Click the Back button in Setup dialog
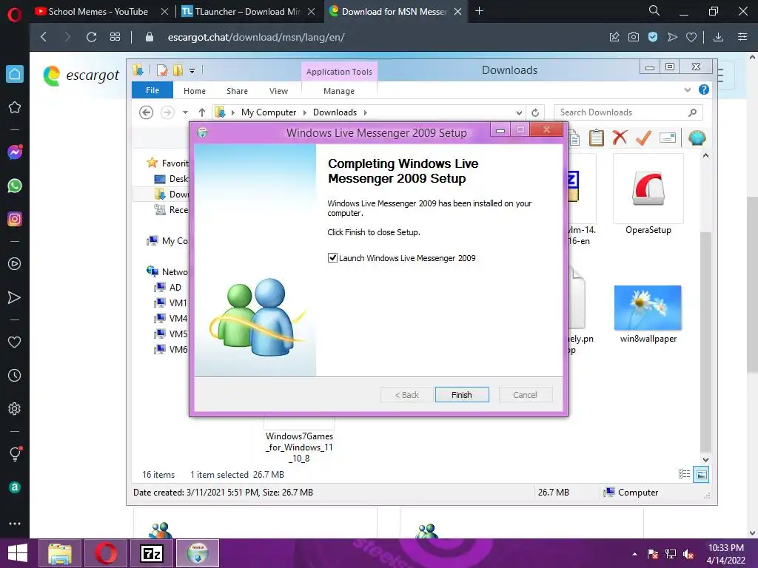Screen dimensions: 758x568 pyautogui.click(x=406, y=395)
